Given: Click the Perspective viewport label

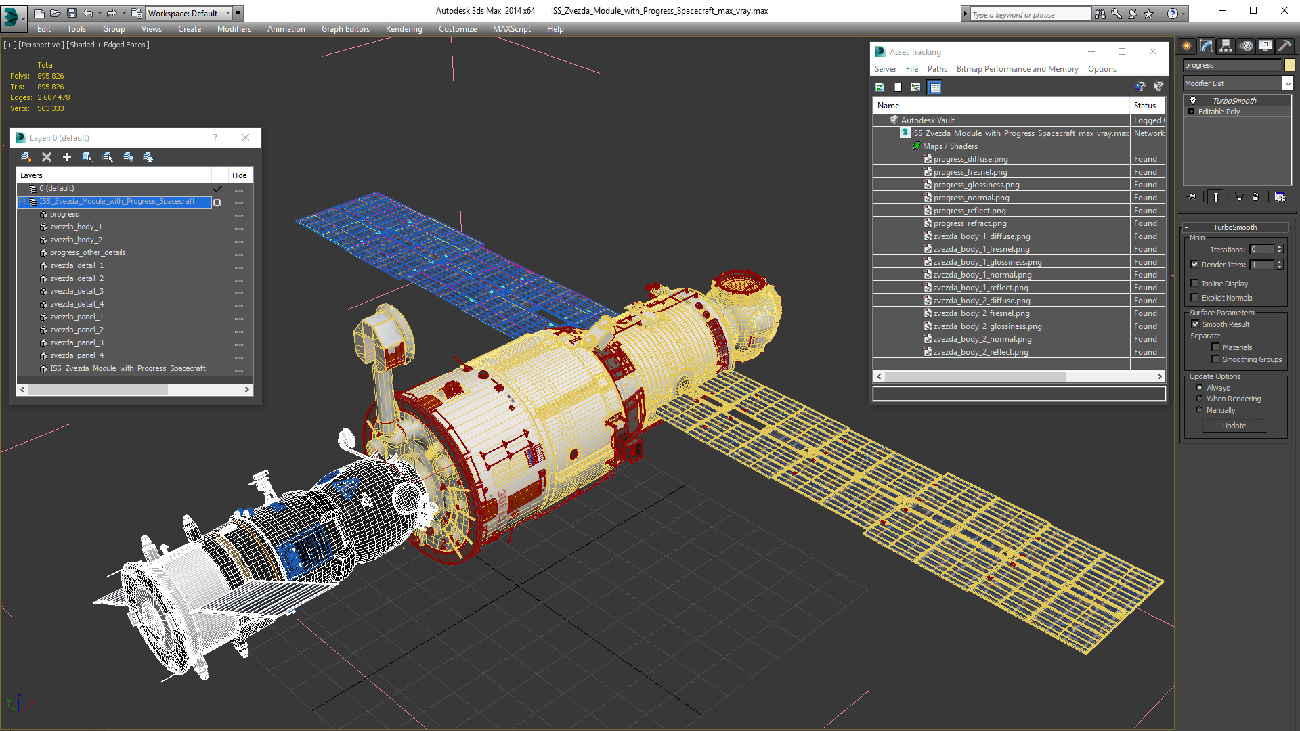Looking at the screenshot, I should pos(41,45).
